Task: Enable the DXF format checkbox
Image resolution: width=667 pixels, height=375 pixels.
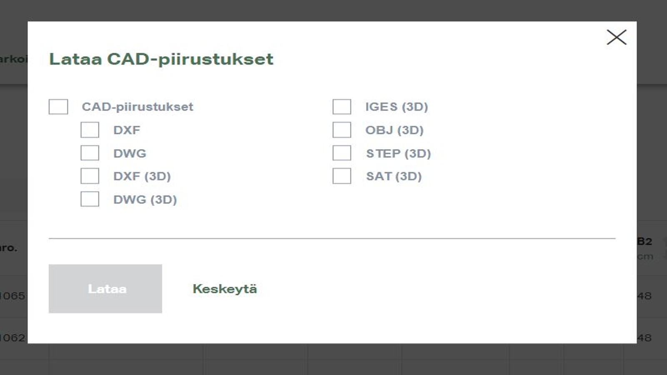Action: click(90, 130)
